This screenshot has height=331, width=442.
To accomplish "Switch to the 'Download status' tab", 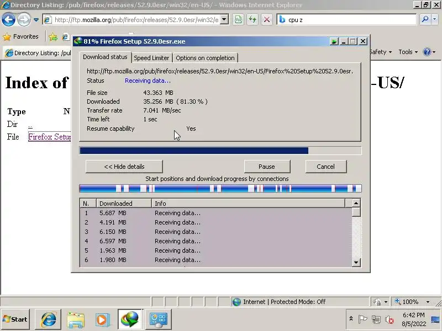I will [x=105, y=57].
